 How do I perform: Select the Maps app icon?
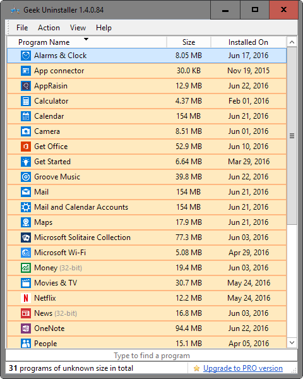[26, 222]
